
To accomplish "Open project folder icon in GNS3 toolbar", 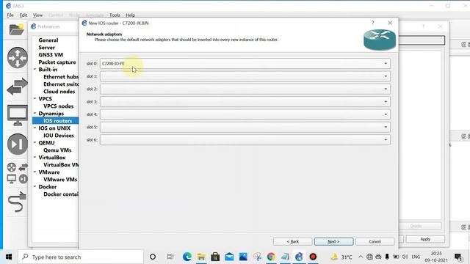I will coord(16,29).
